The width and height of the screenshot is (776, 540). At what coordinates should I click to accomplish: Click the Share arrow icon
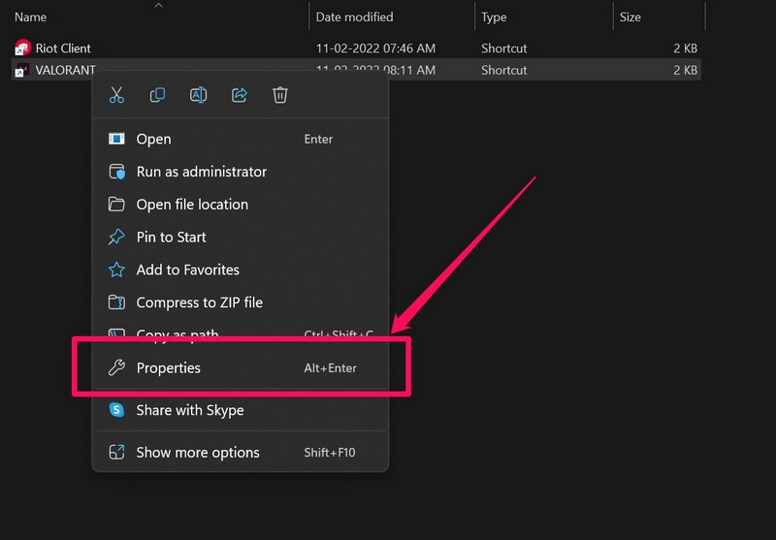coord(239,95)
